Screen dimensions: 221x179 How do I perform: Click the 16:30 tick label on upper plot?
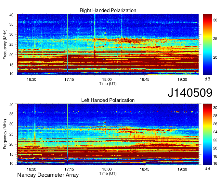coord(32,79)
